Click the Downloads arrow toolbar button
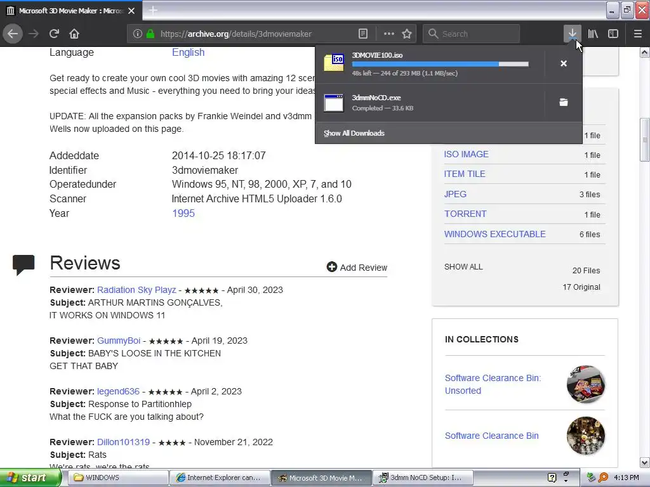650x487 pixels. tap(572, 34)
